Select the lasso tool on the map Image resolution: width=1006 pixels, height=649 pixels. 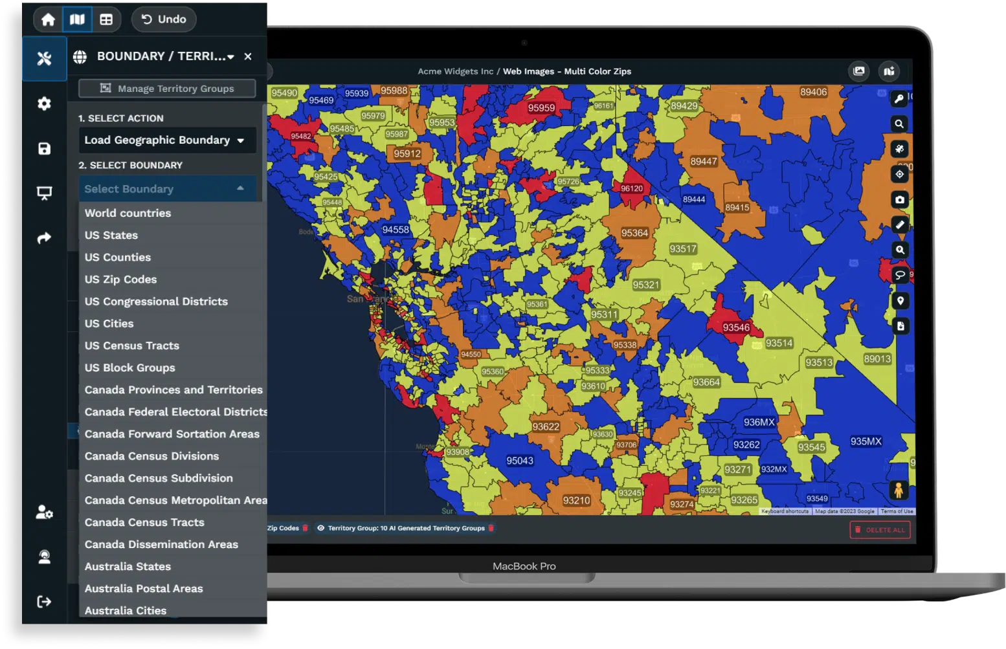click(x=900, y=275)
